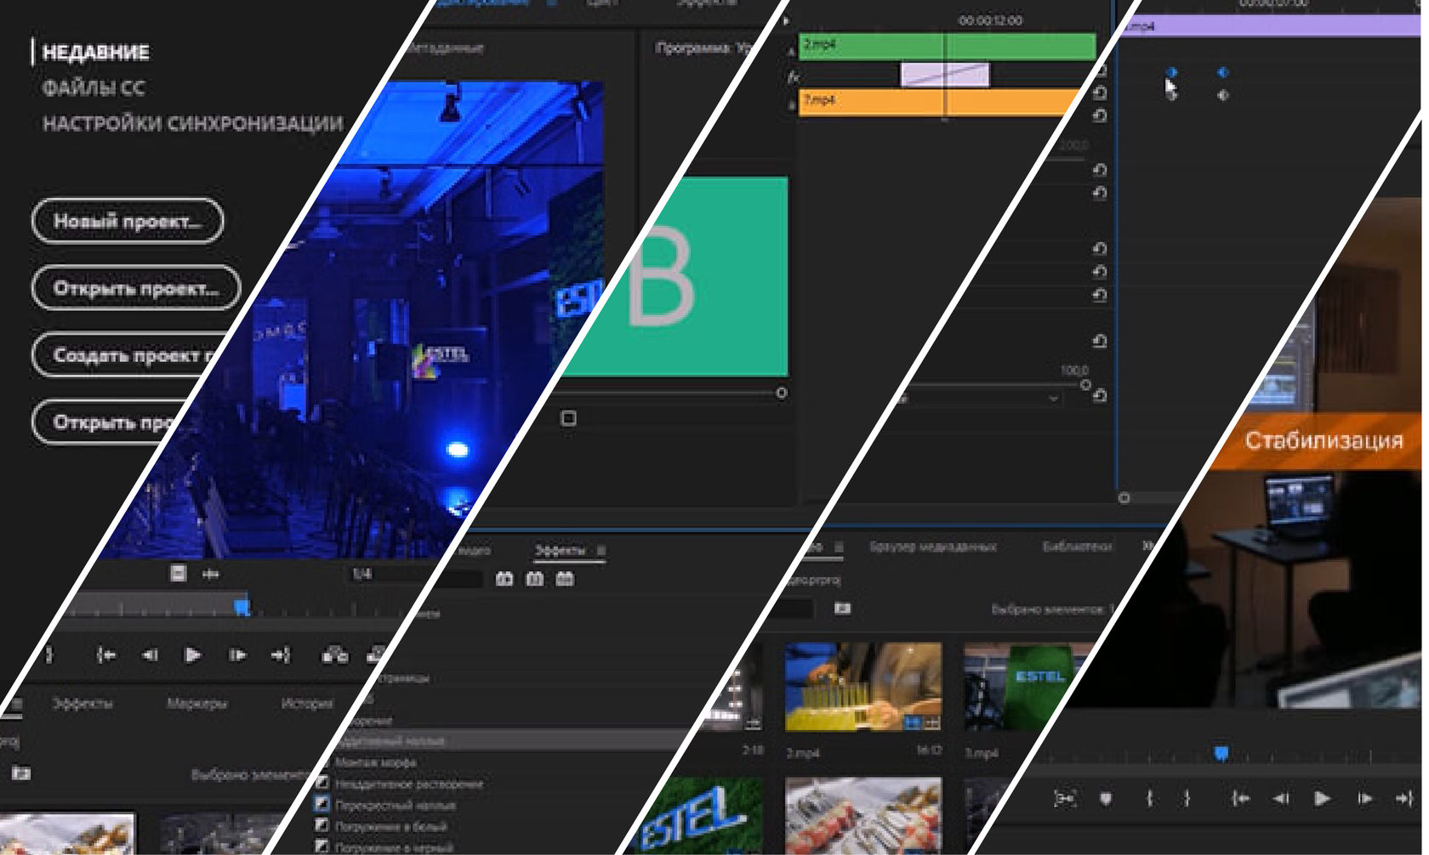Screen dimensions: 1429x855
Task: Step forward one frame under the Стабилизация video
Action: (x=1365, y=799)
